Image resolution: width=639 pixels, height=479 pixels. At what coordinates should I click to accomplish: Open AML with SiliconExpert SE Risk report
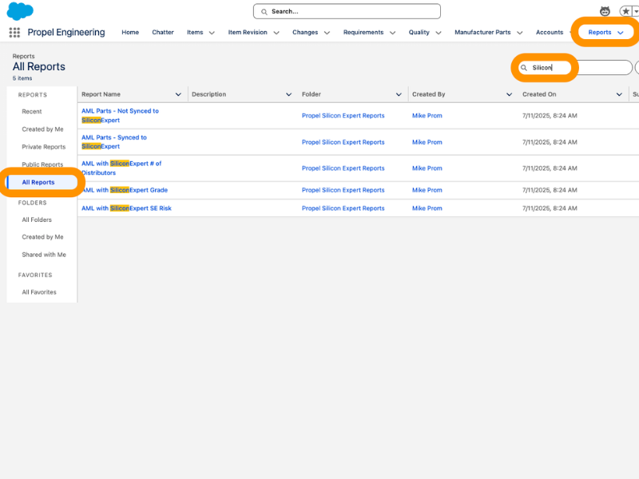click(x=126, y=208)
